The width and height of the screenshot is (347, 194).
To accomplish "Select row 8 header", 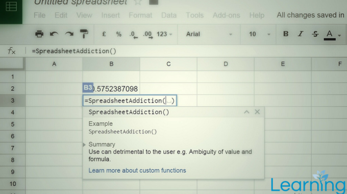I will tap(13, 160).
